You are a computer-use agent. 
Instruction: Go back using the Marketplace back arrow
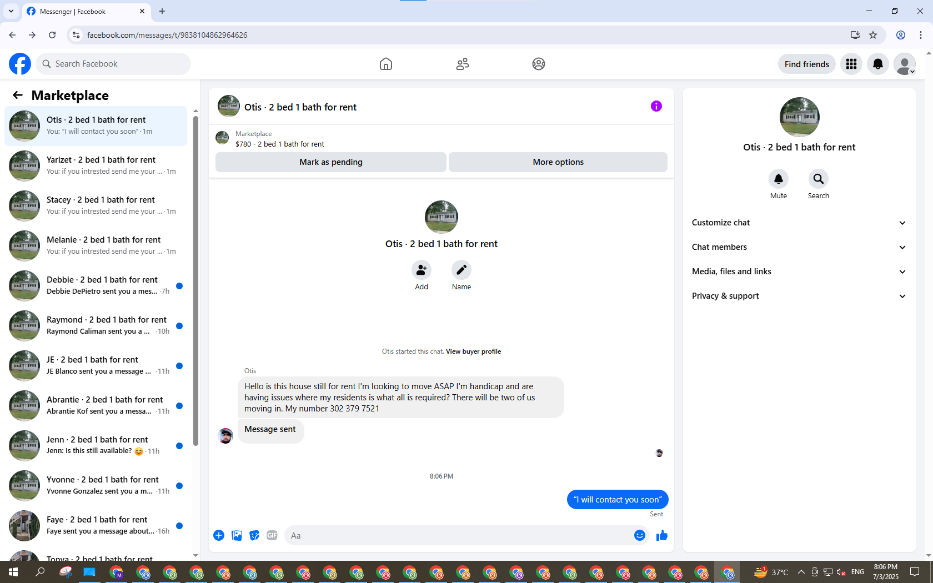click(18, 95)
